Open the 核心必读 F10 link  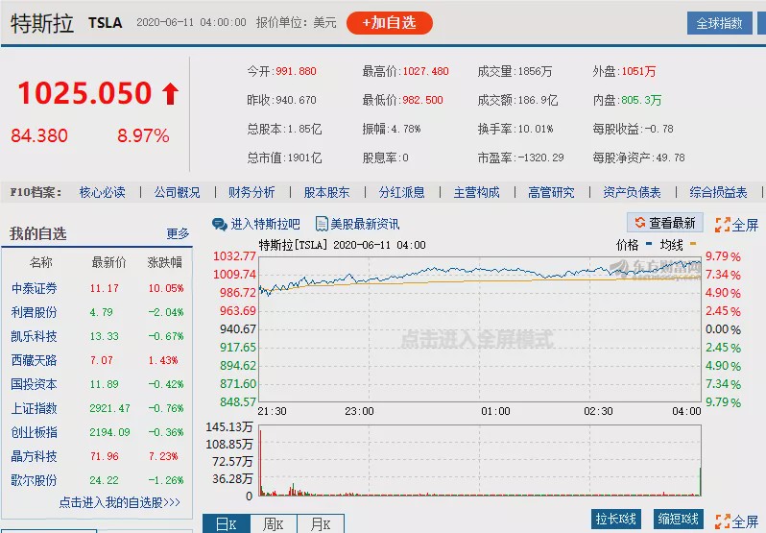pyautogui.click(x=102, y=192)
